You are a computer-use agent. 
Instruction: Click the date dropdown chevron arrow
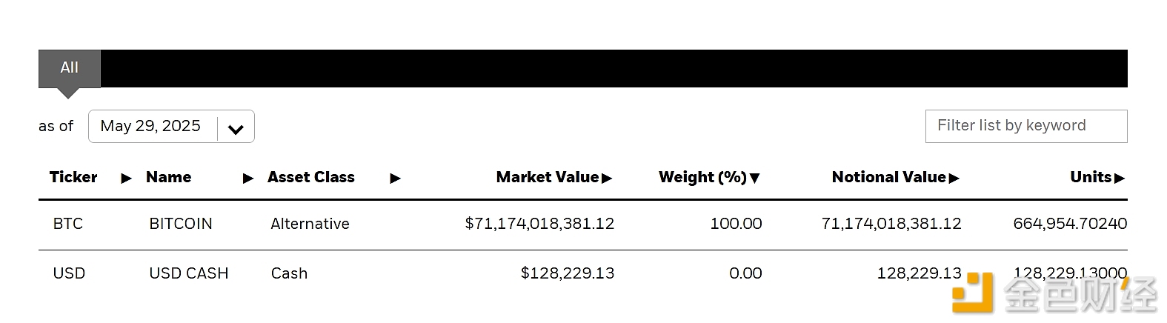click(x=236, y=129)
